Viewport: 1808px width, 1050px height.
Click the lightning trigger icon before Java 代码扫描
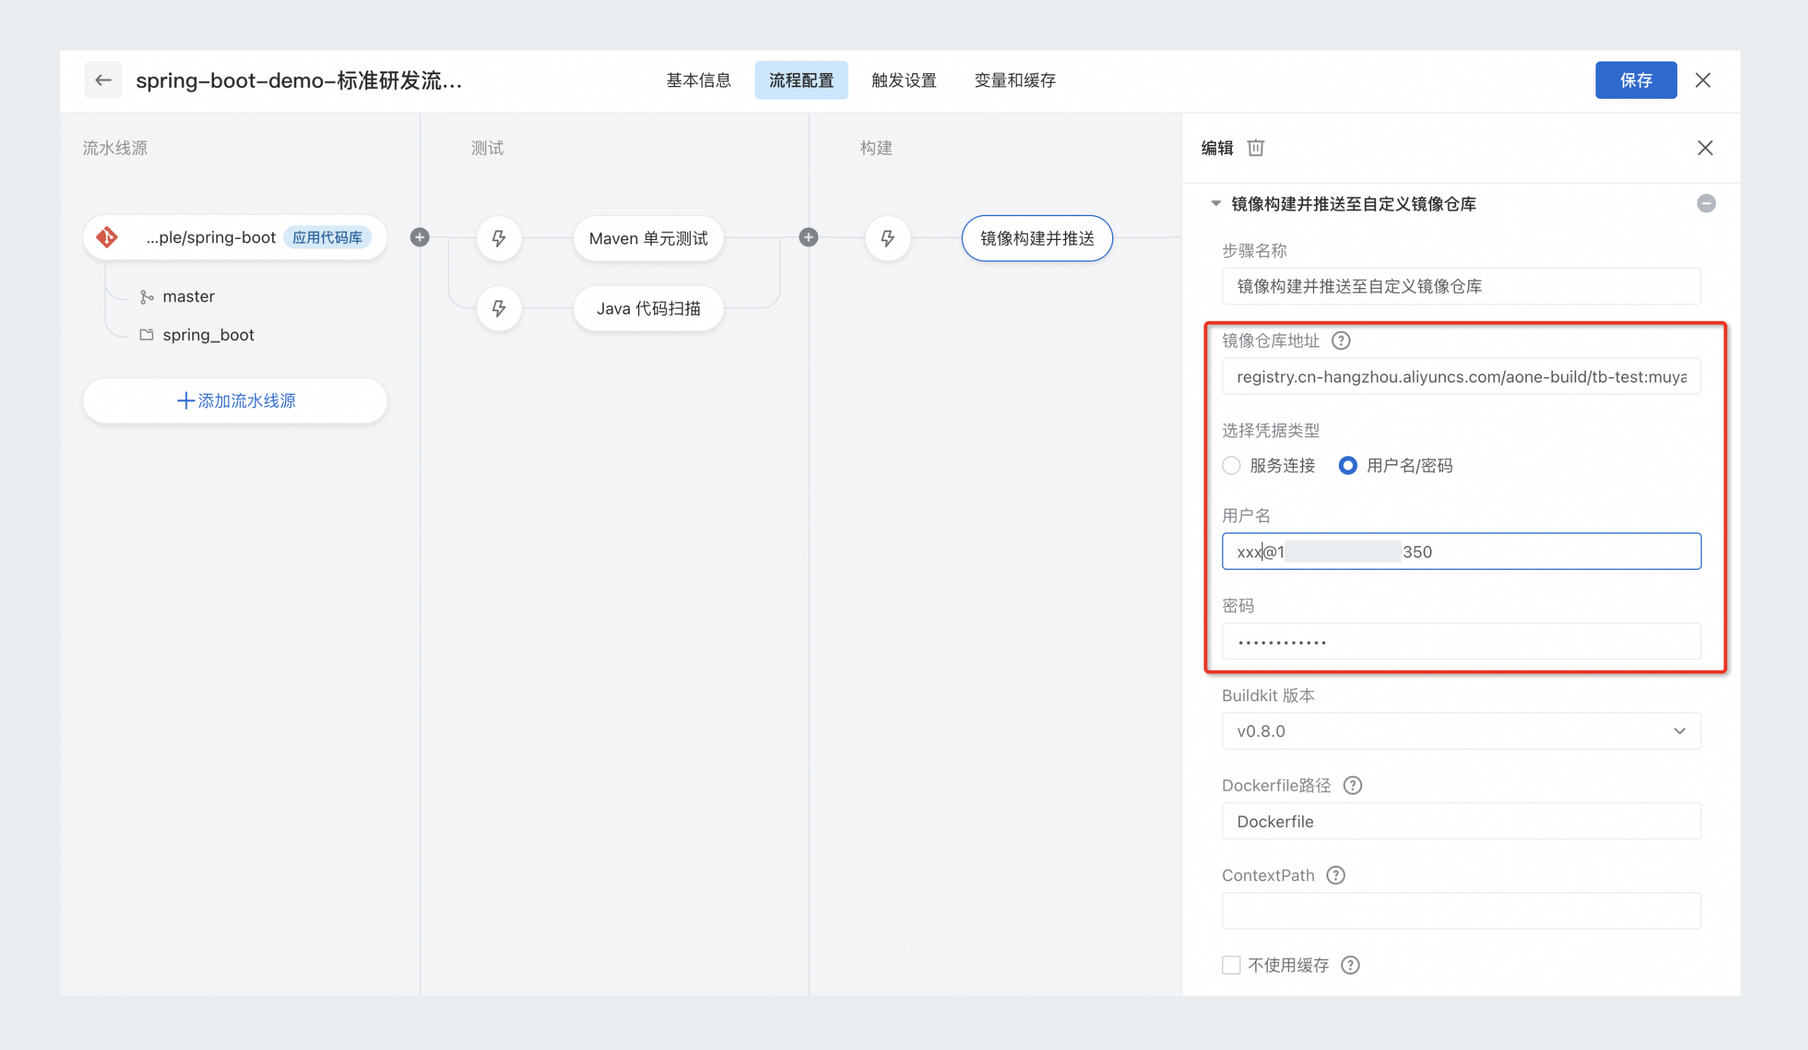[x=499, y=308]
